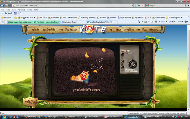This screenshot has height=119, width=190.
Task: Click the search magnifier icon
Action: coord(186,5)
